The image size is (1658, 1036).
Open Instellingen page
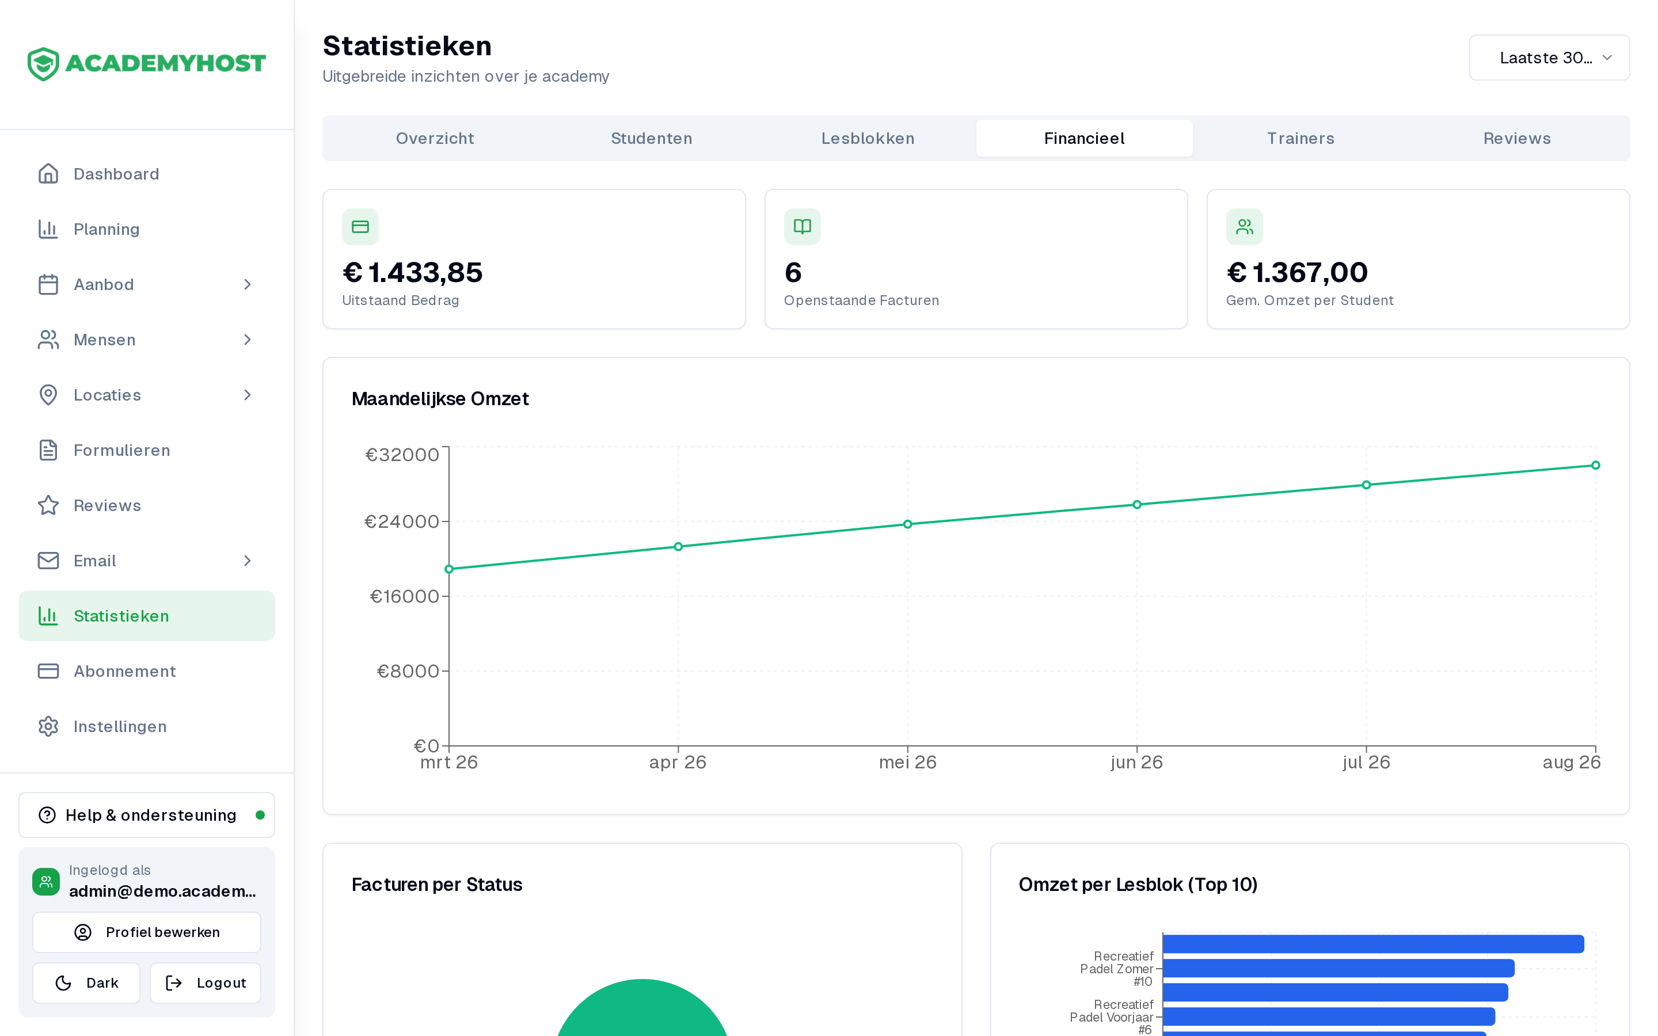click(x=147, y=726)
